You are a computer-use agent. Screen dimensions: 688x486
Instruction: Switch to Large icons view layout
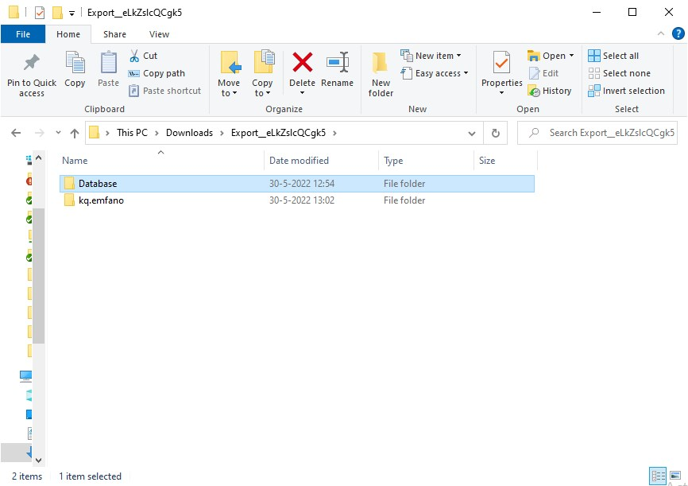(675, 476)
